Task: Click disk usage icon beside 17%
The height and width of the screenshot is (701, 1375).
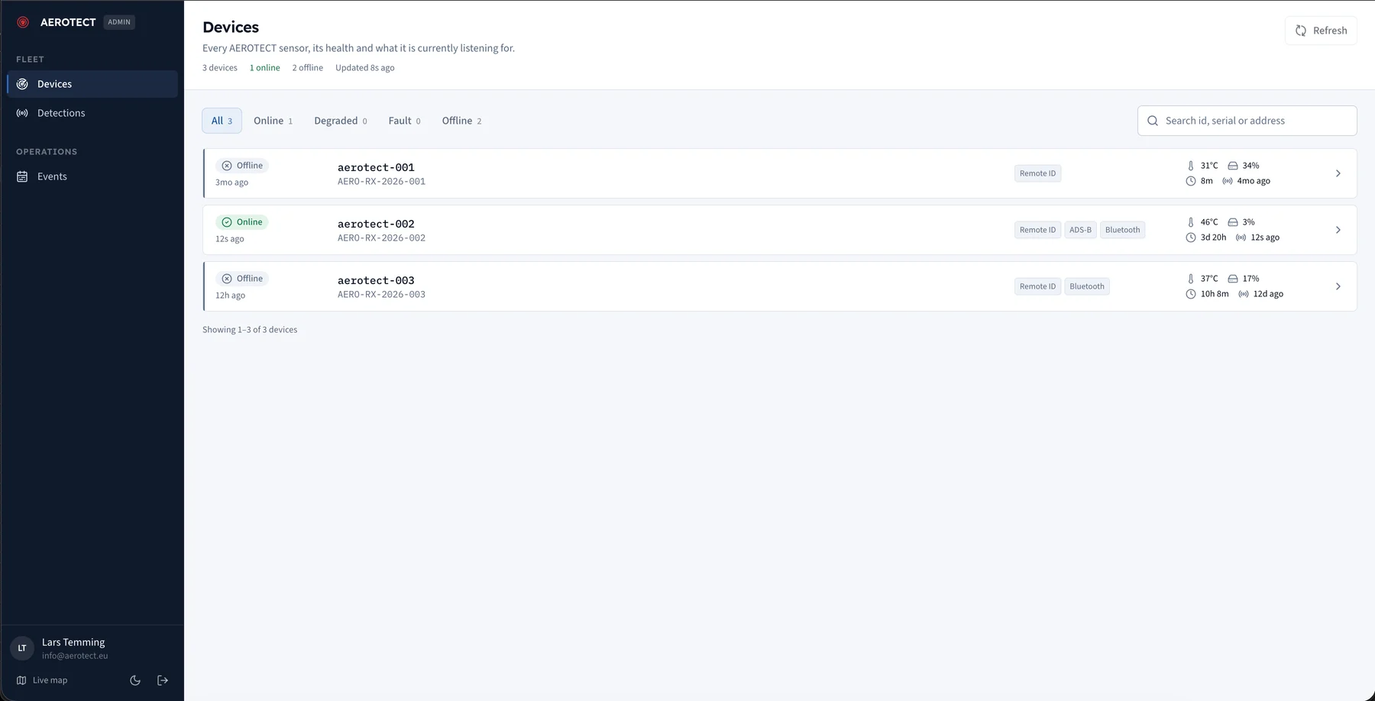Action: [1232, 279]
